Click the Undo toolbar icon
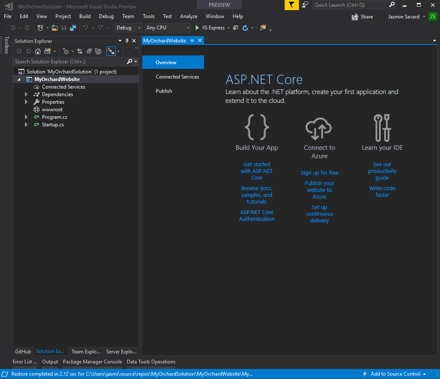The width and height of the screenshot is (440, 379). (86, 28)
